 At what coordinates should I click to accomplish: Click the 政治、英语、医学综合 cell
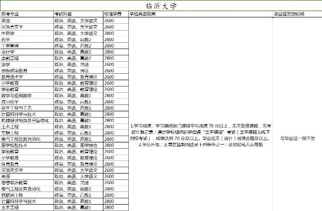78,145
